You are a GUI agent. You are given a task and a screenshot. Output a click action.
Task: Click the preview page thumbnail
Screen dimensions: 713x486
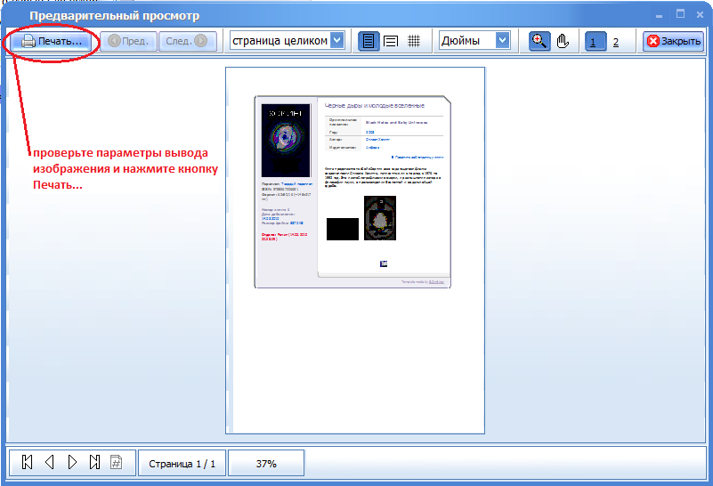tap(355, 250)
